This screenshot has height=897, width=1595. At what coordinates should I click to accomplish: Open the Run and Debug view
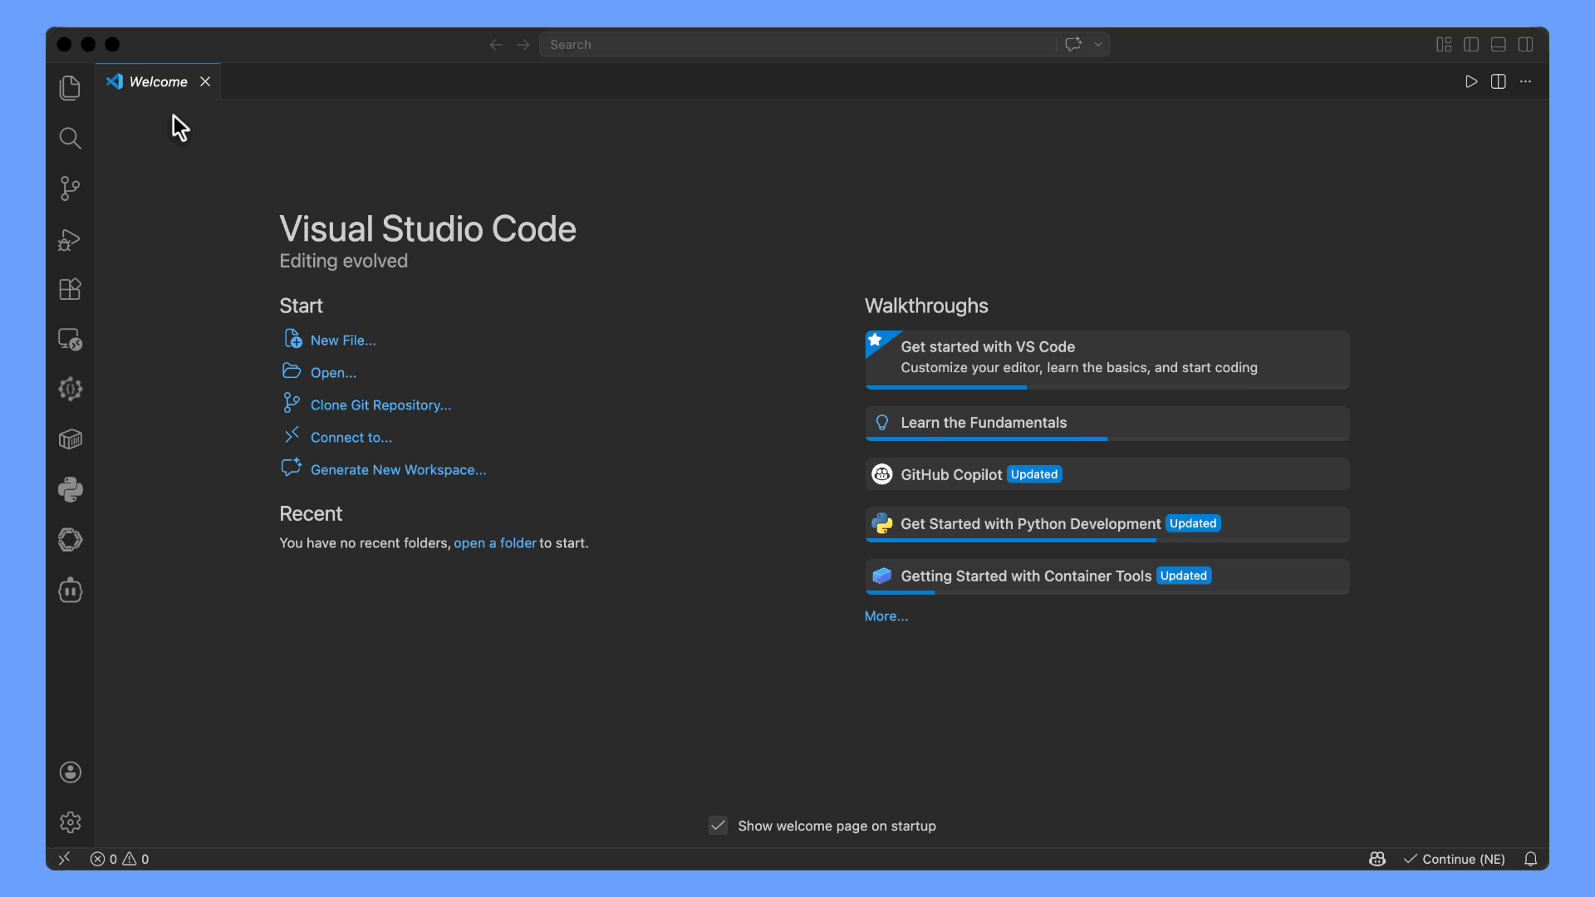70,239
